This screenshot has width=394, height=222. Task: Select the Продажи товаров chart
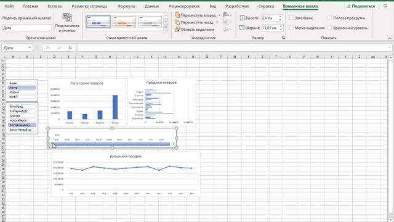tap(161, 102)
